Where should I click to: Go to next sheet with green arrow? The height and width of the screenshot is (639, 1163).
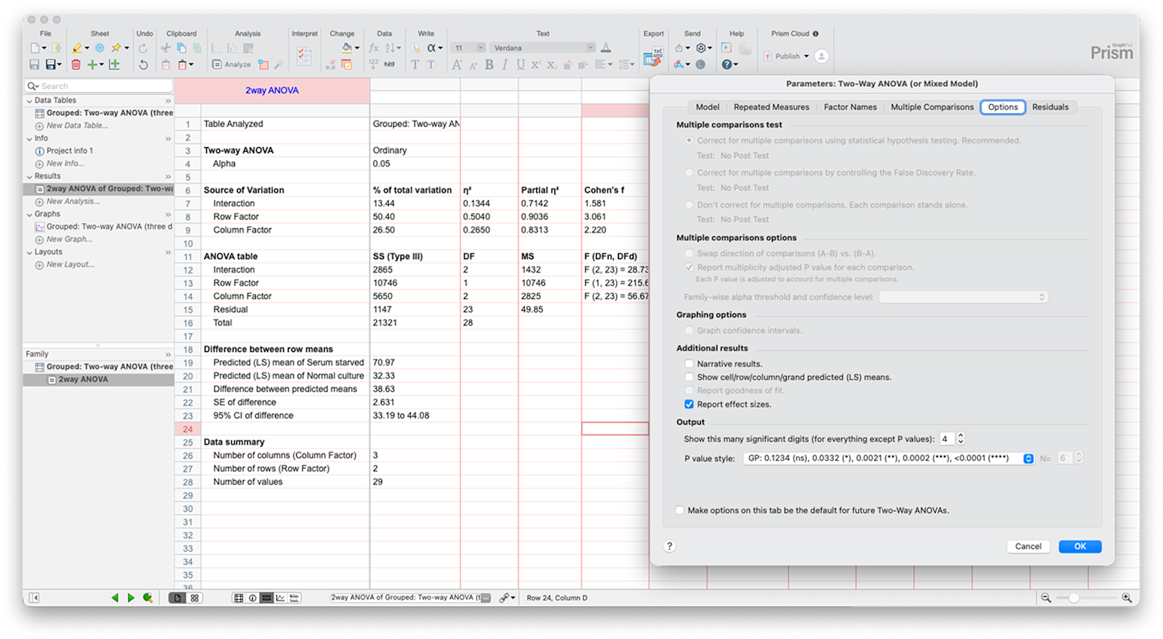pyautogui.click(x=131, y=597)
